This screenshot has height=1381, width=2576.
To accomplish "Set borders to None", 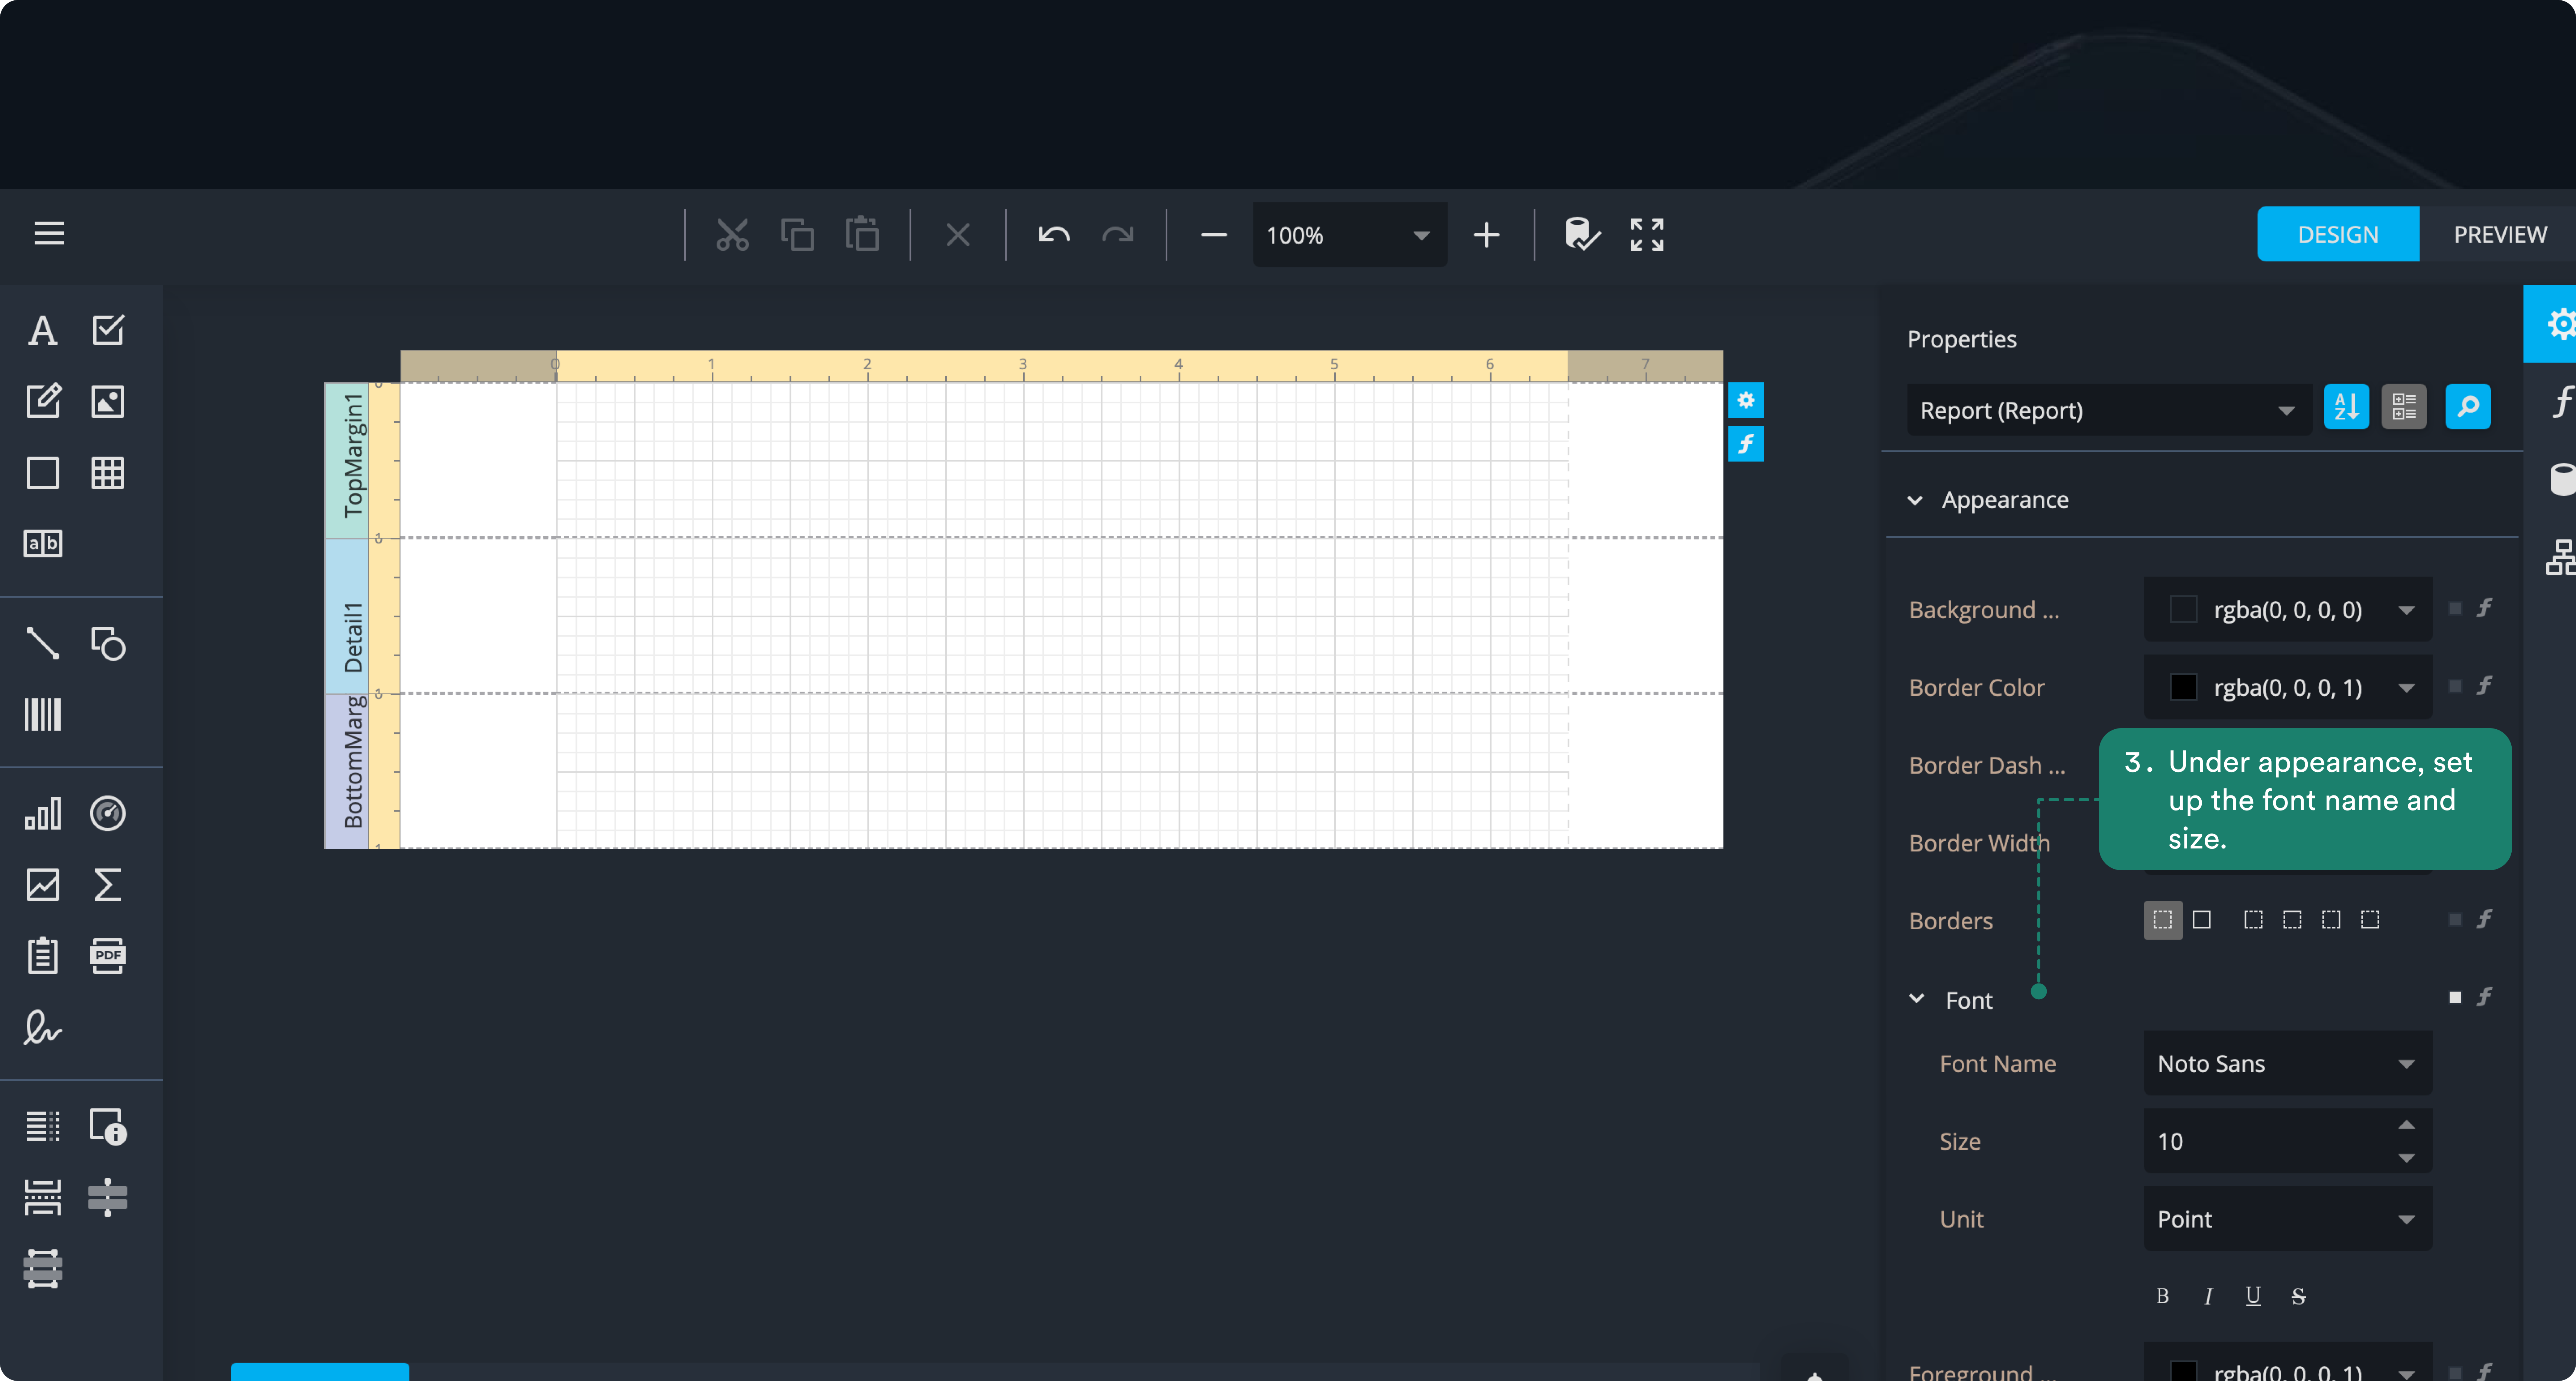I will coord(2163,920).
